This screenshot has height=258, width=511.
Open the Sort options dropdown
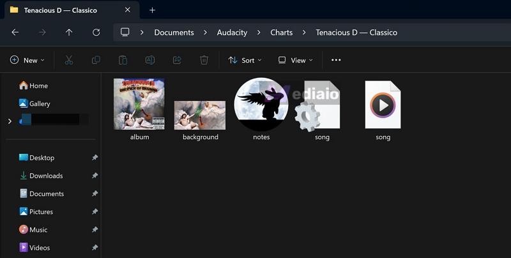[245, 60]
